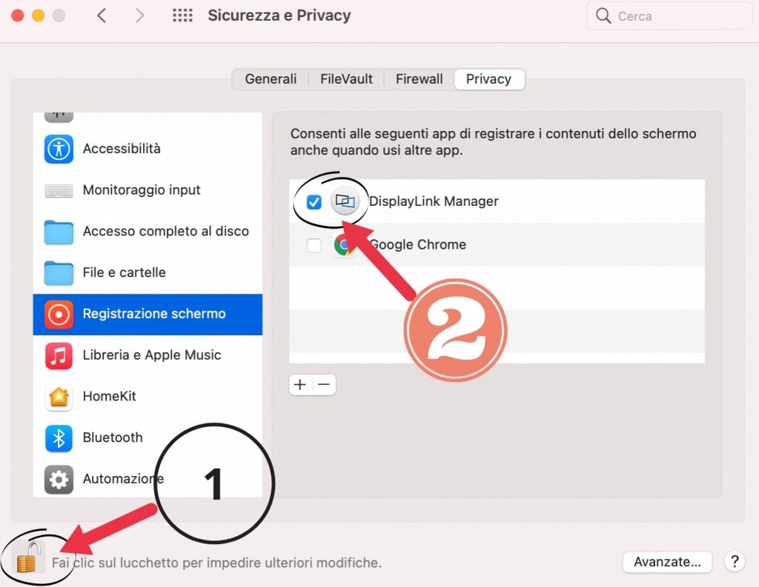Open Automazione gear icon entry
The height and width of the screenshot is (587, 759).
tap(59, 479)
